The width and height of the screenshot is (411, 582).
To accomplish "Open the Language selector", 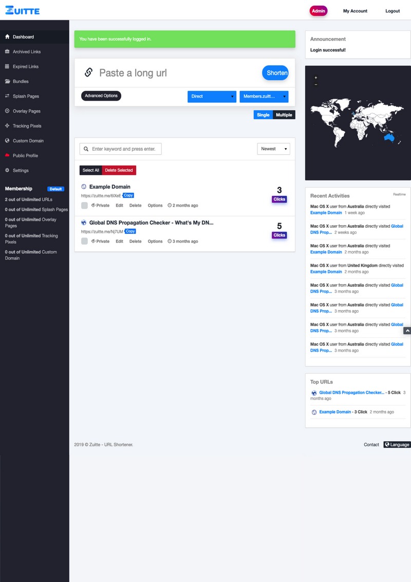I will [x=397, y=444].
